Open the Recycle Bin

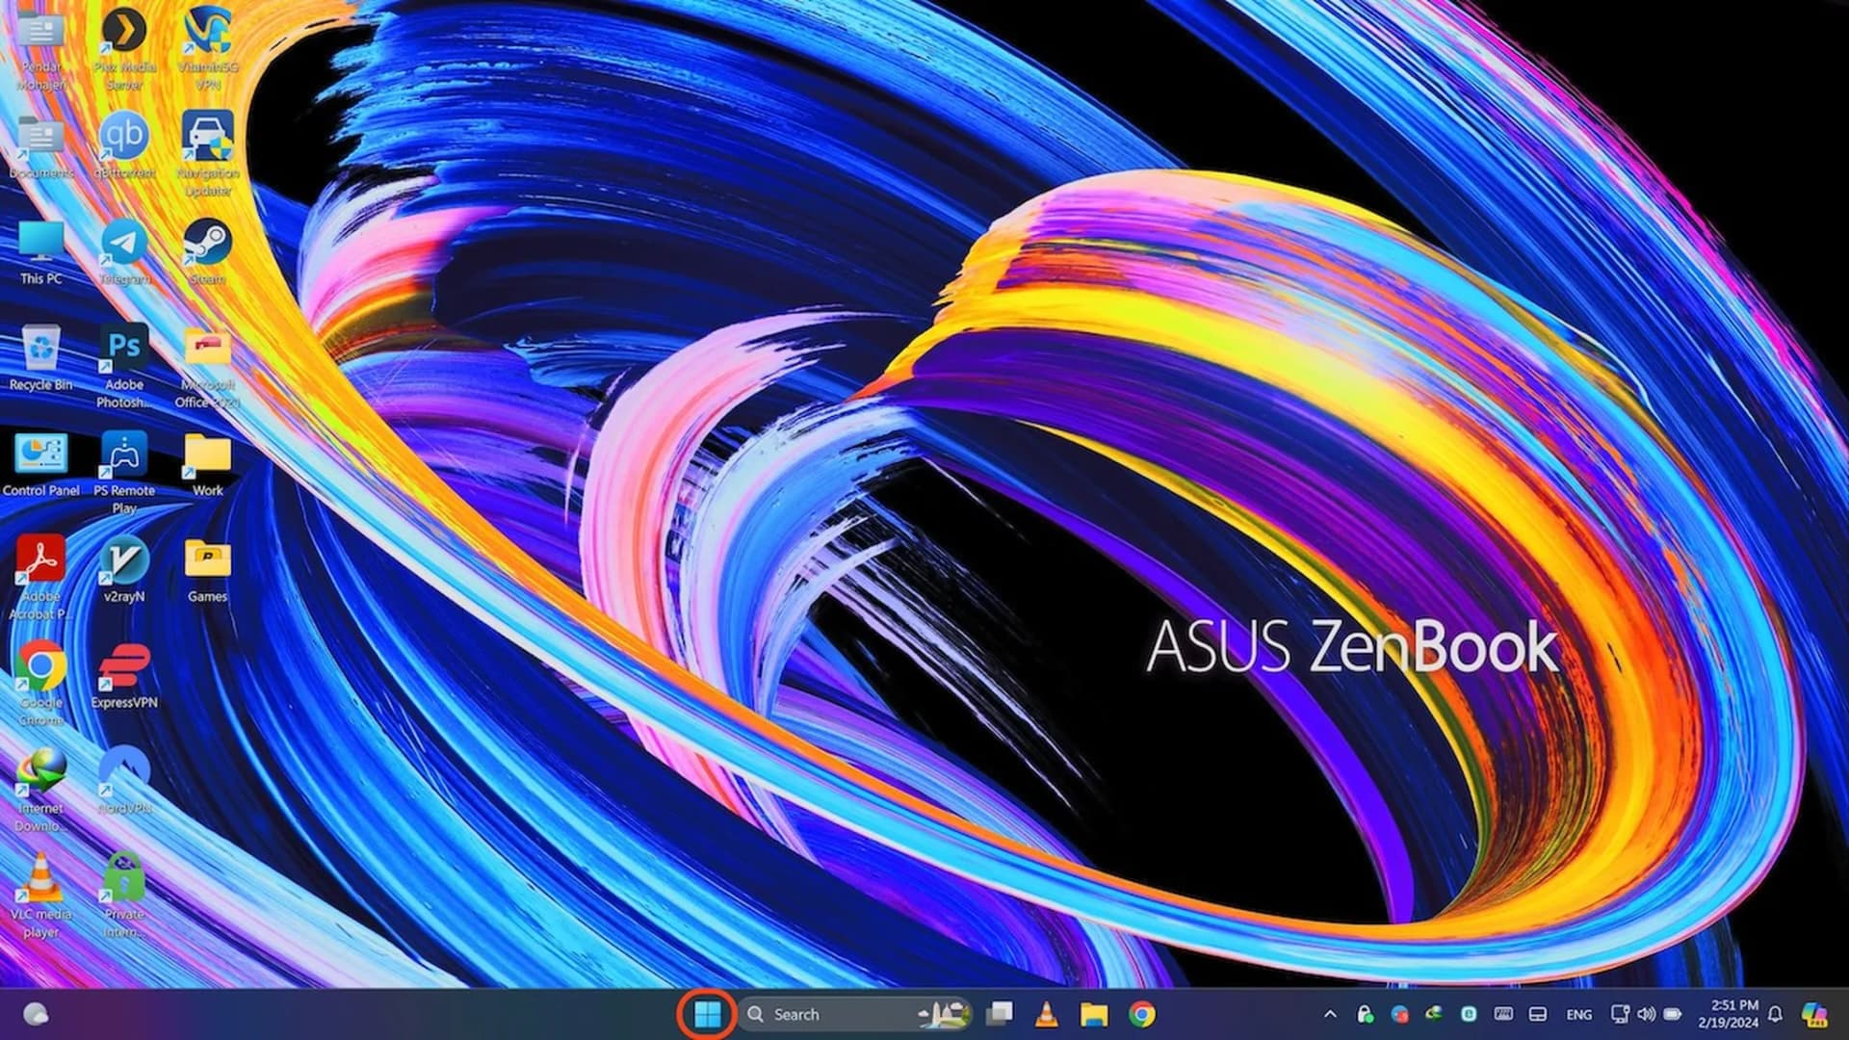tap(39, 347)
